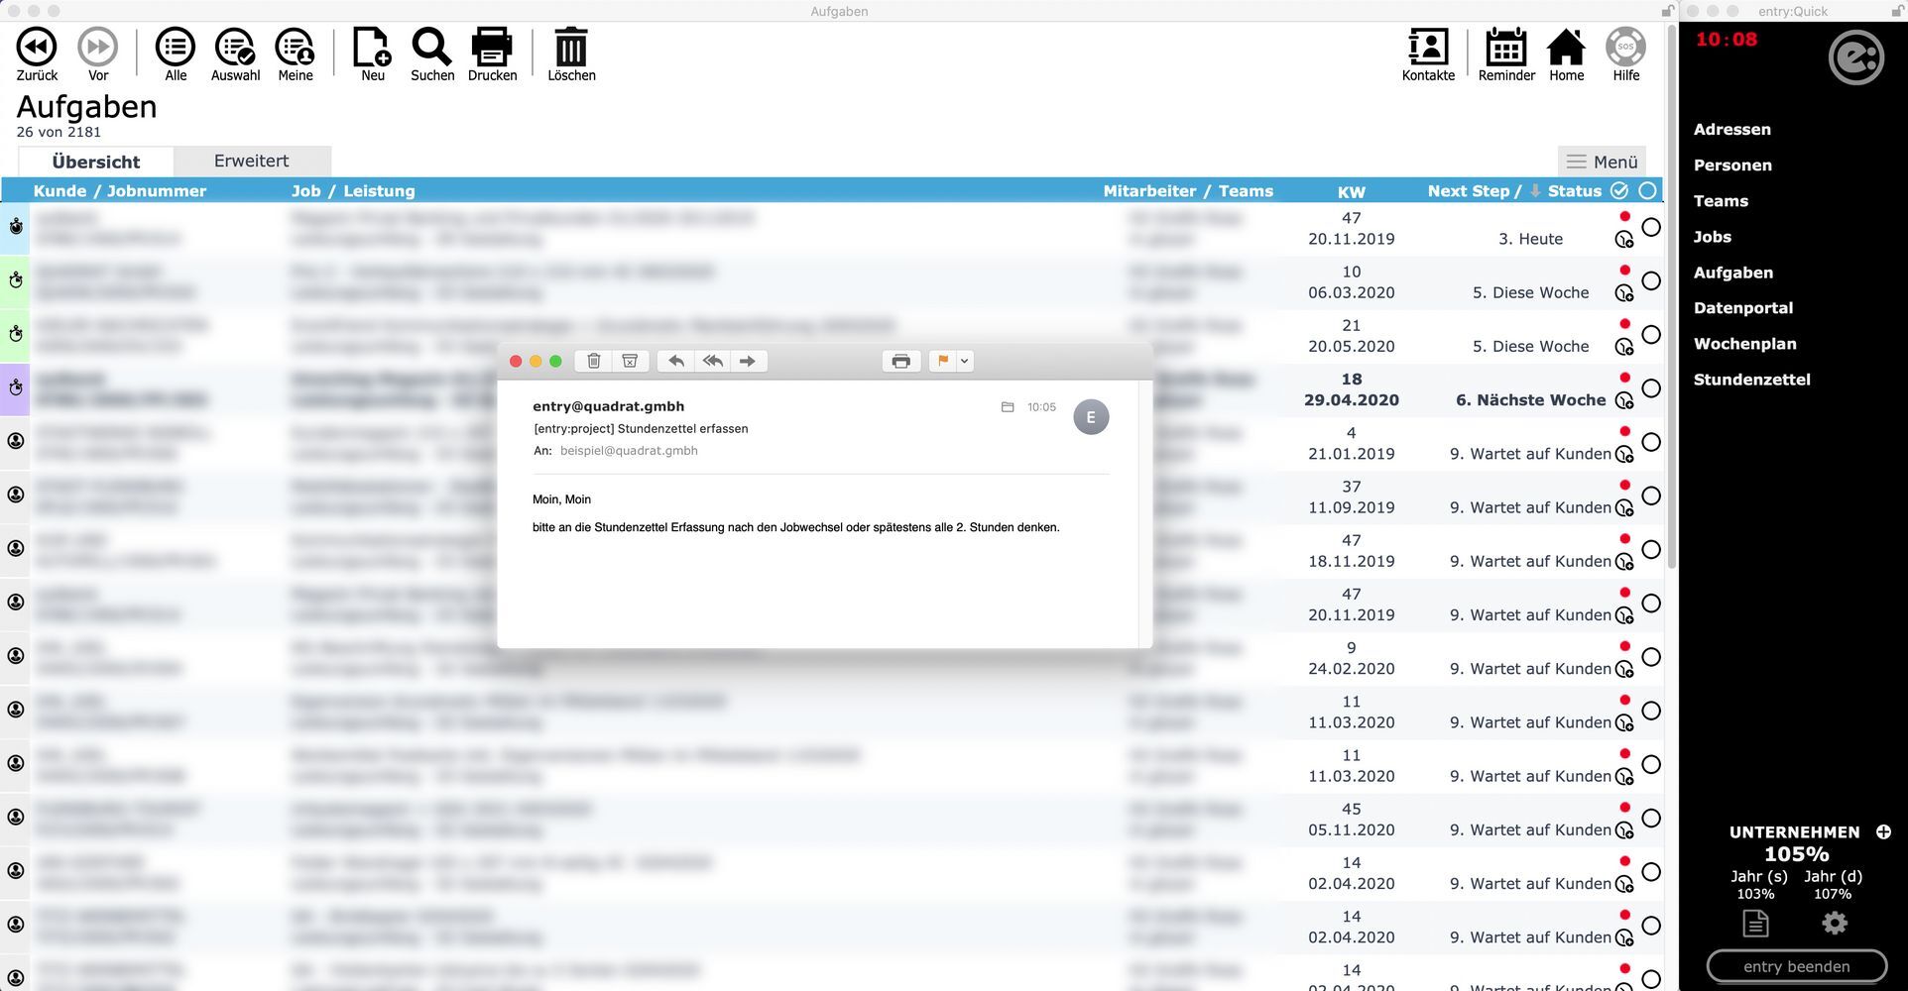
Task: Open the document icon in entry:Quick panel
Action: (1755, 924)
